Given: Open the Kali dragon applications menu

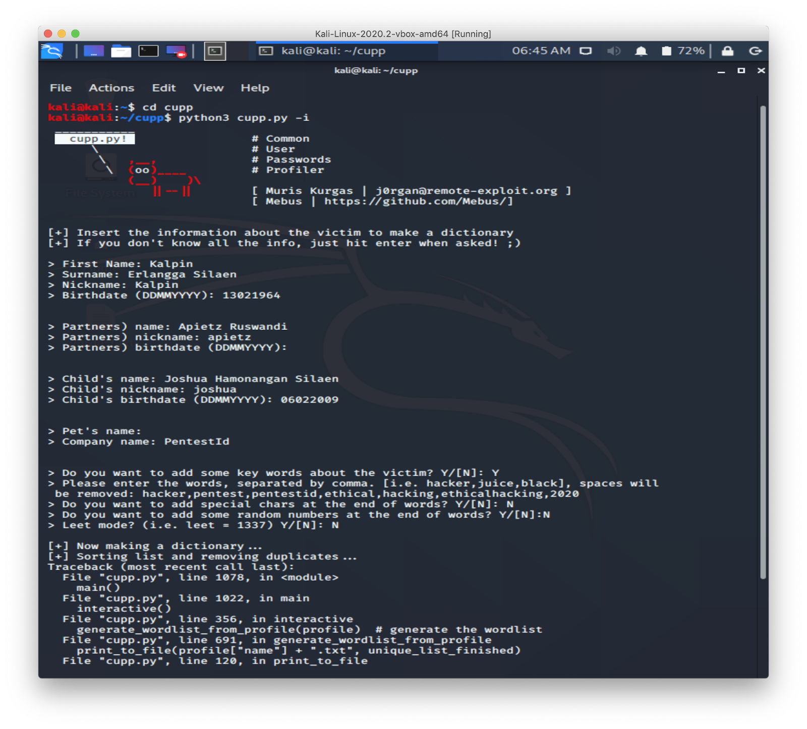Looking at the screenshot, I should tap(51, 51).
